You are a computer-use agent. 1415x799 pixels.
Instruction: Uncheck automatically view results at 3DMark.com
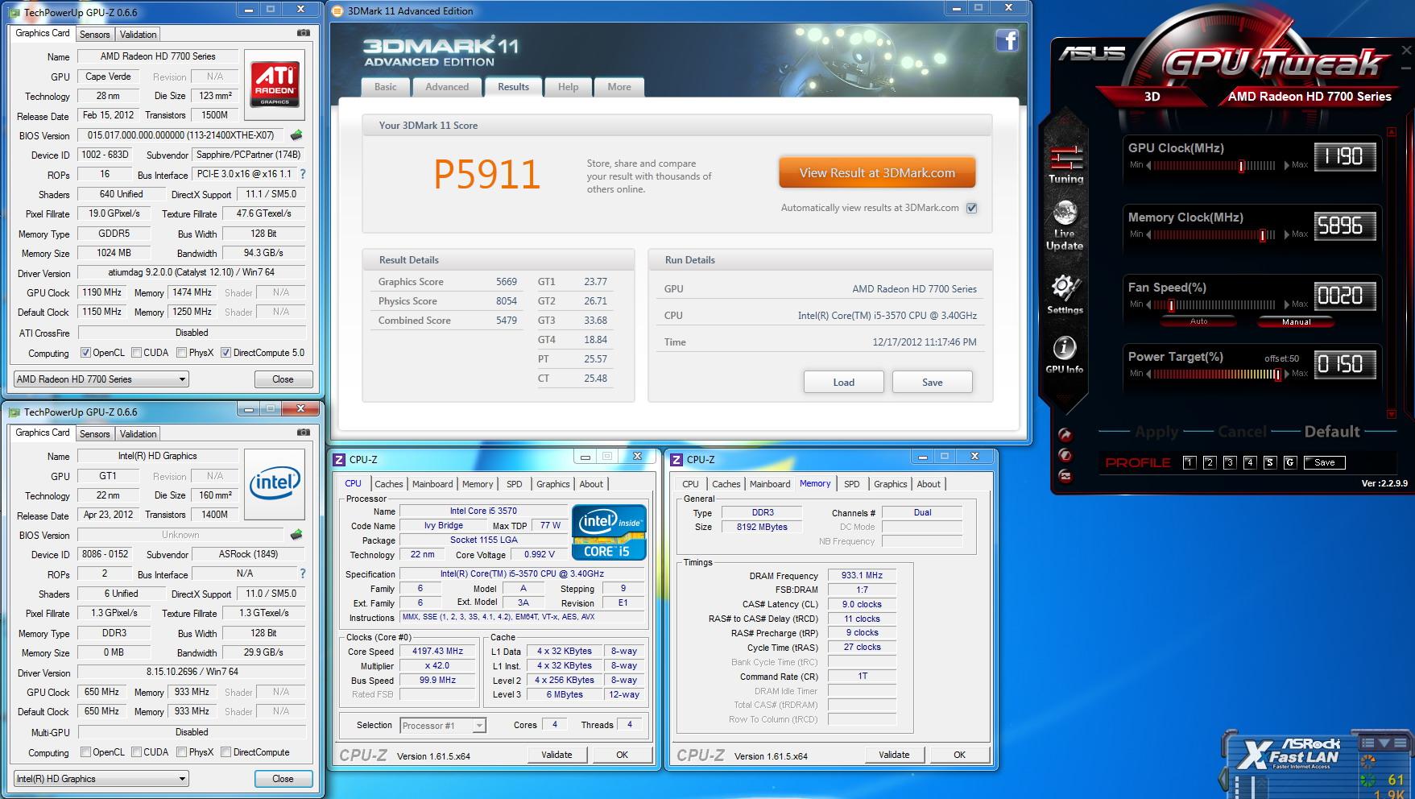971,208
